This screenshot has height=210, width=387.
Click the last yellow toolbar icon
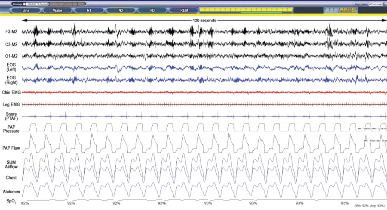[354, 10]
